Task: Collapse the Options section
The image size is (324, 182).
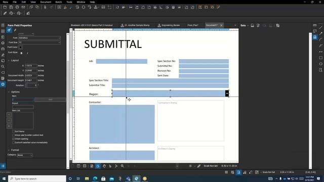Action: (x=9, y=92)
